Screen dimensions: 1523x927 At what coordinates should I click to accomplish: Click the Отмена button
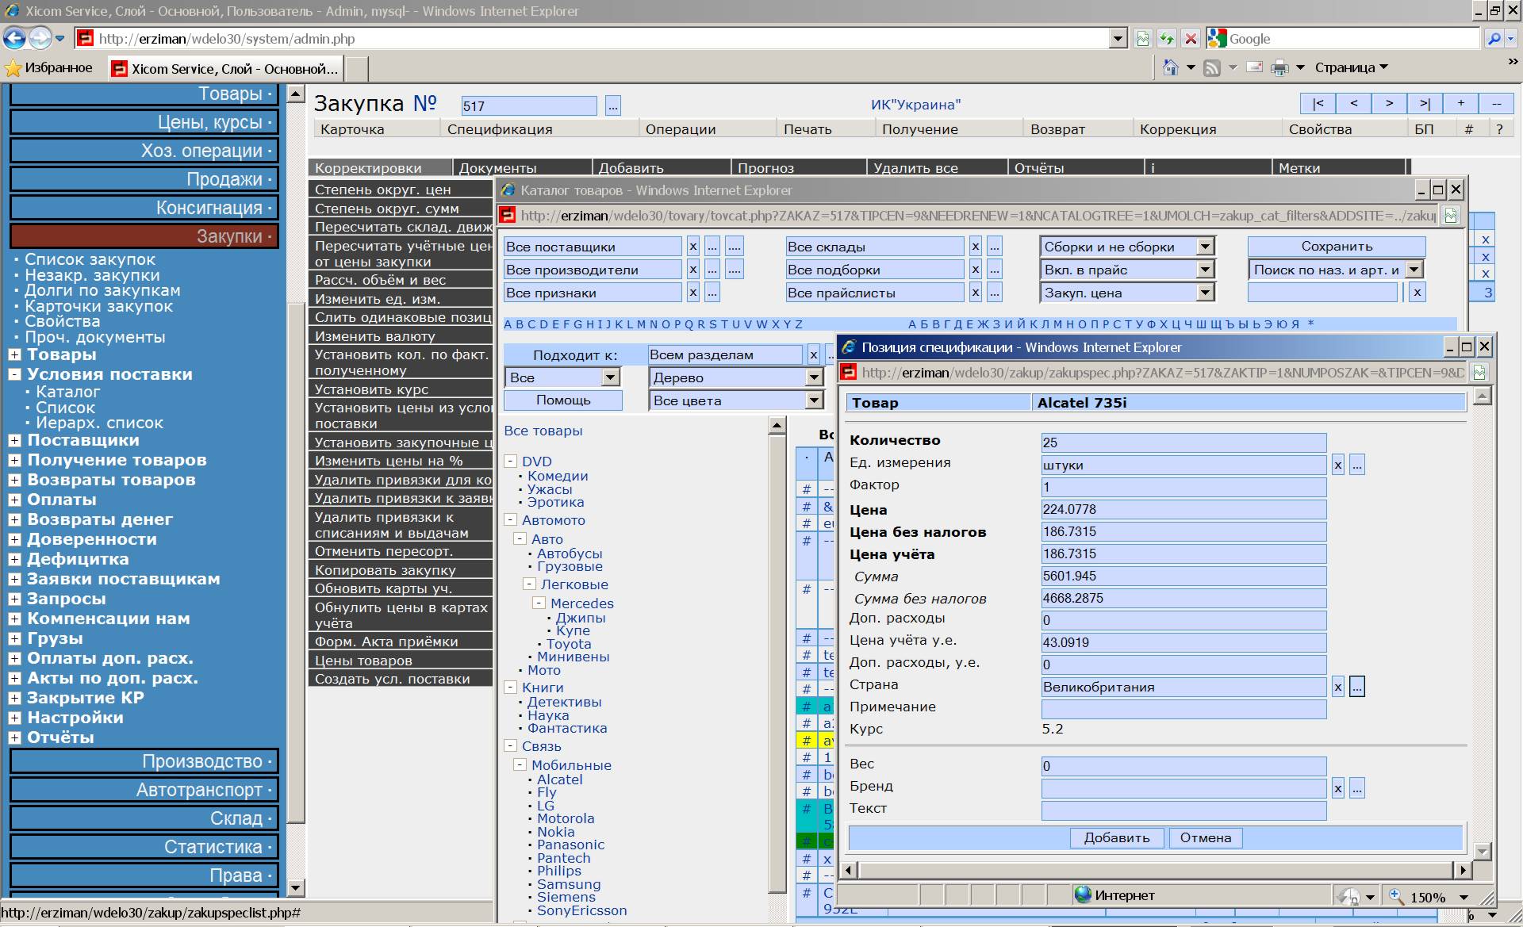[x=1206, y=838]
